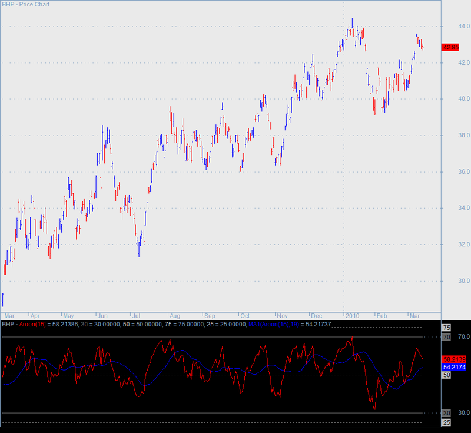Screen dimensions: 471x433
Task: Click the Apr month label on time axis
Action: (35, 316)
